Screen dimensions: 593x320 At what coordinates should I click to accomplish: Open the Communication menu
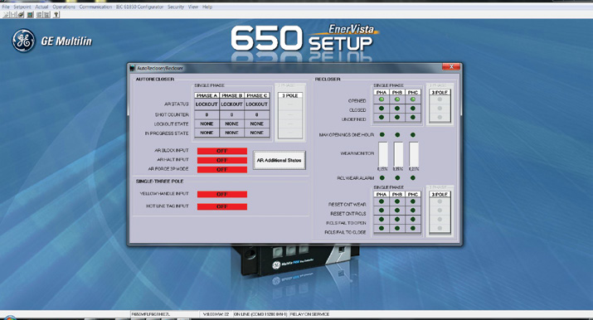[x=95, y=7]
